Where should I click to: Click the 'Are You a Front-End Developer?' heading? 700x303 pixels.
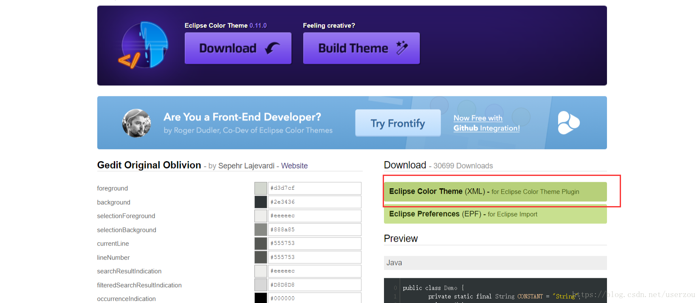pyautogui.click(x=243, y=117)
